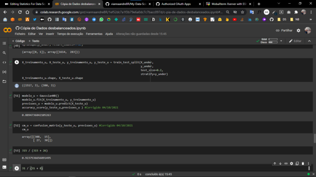Click the Partilhar share button

click(x=284, y=31)
